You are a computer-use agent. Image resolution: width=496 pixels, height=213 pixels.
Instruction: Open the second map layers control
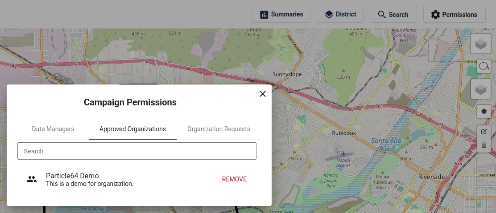480,89
